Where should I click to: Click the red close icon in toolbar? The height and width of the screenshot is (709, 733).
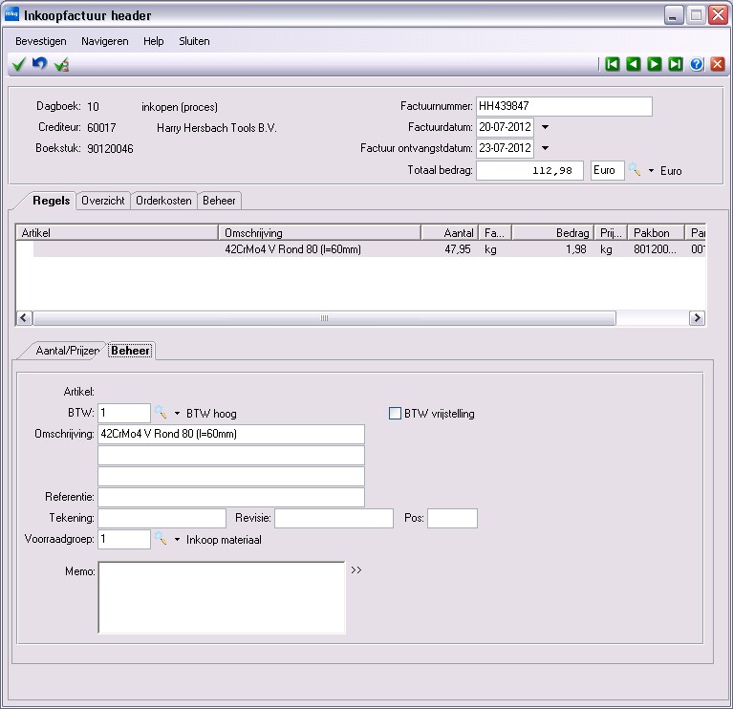coord(718,64)
